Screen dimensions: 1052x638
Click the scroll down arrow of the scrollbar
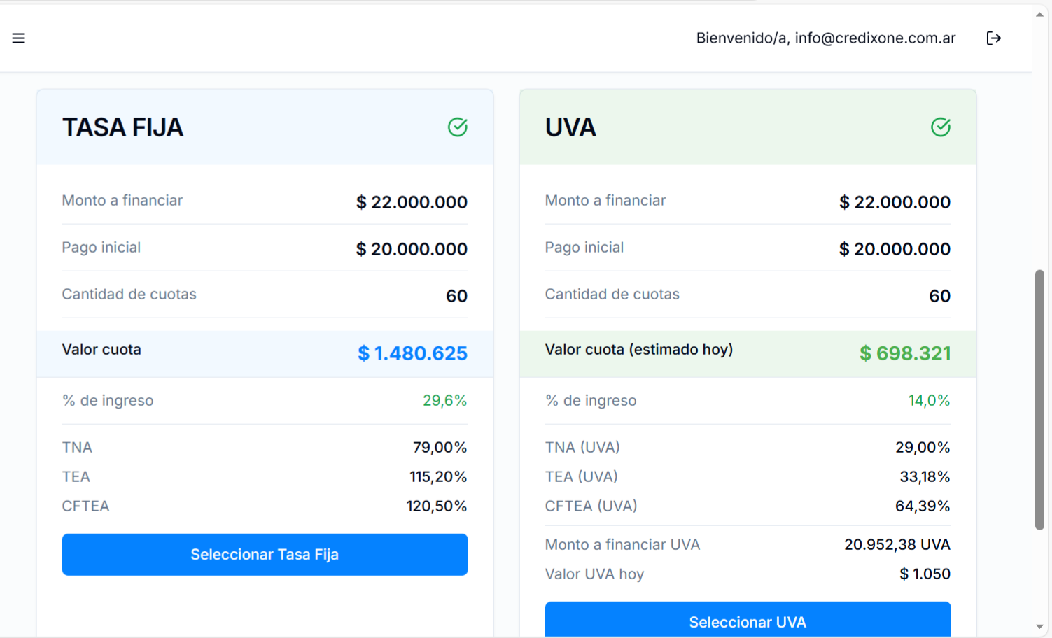click(x=1039, y=627)
